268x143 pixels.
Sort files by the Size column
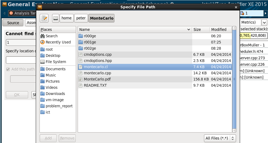coord(201,30)
